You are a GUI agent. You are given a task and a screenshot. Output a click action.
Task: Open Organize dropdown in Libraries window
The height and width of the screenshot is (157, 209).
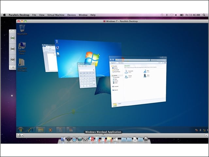113,63
